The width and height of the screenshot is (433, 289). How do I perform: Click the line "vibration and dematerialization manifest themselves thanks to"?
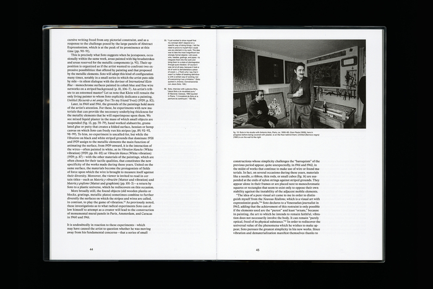pyautogui.click(x=276, y=233)
